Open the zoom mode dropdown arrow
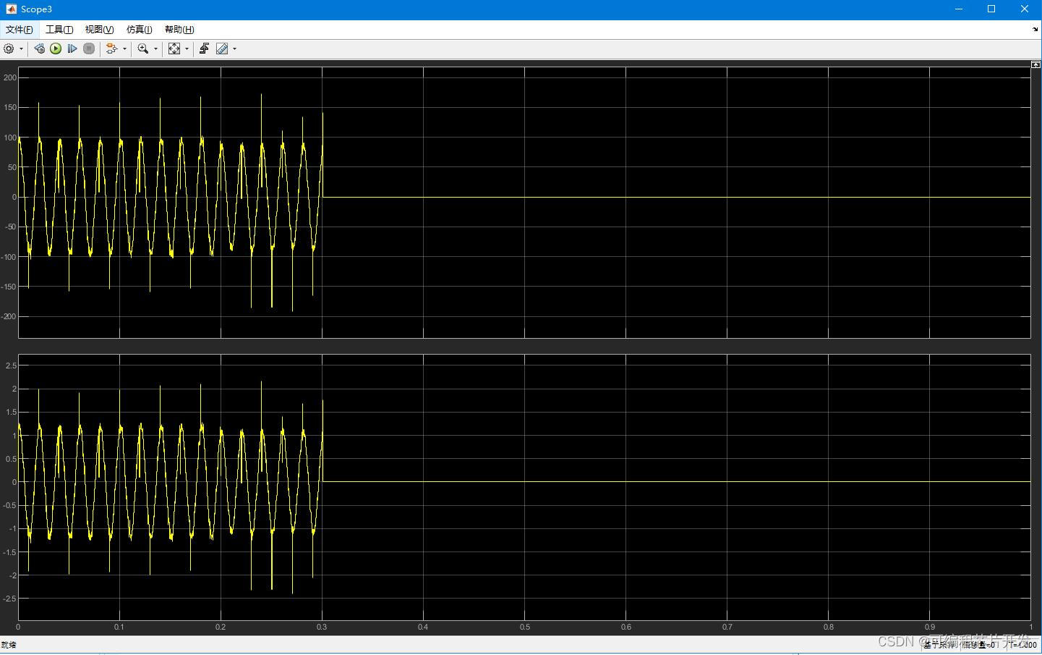This screenshot has height=655, width=1042. [x=155, y=49]
